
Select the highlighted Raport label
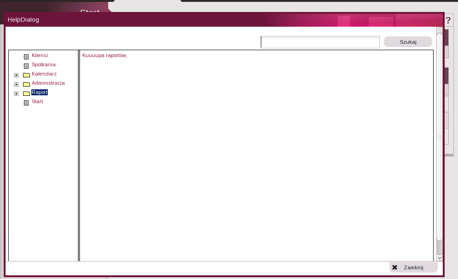pyautogui.click(x=40, y=92)
